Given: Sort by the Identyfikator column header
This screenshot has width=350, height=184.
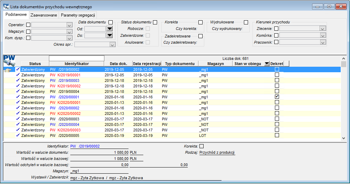Looking at the screenshot, I should 76,64.
